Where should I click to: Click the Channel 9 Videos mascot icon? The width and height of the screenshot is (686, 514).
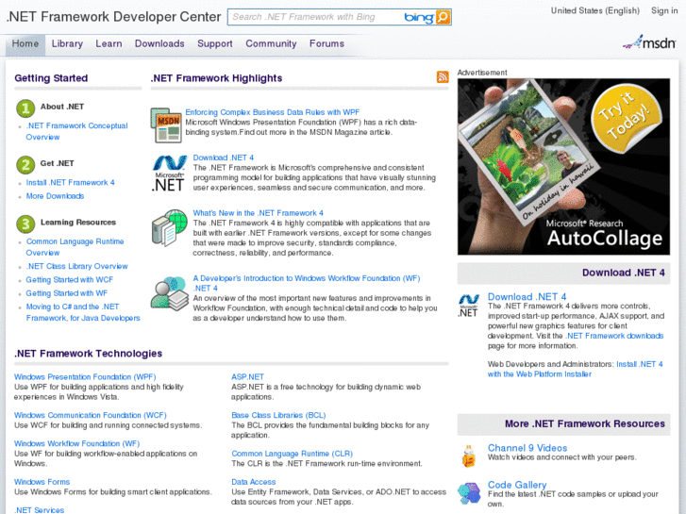[x=469, y=456]
